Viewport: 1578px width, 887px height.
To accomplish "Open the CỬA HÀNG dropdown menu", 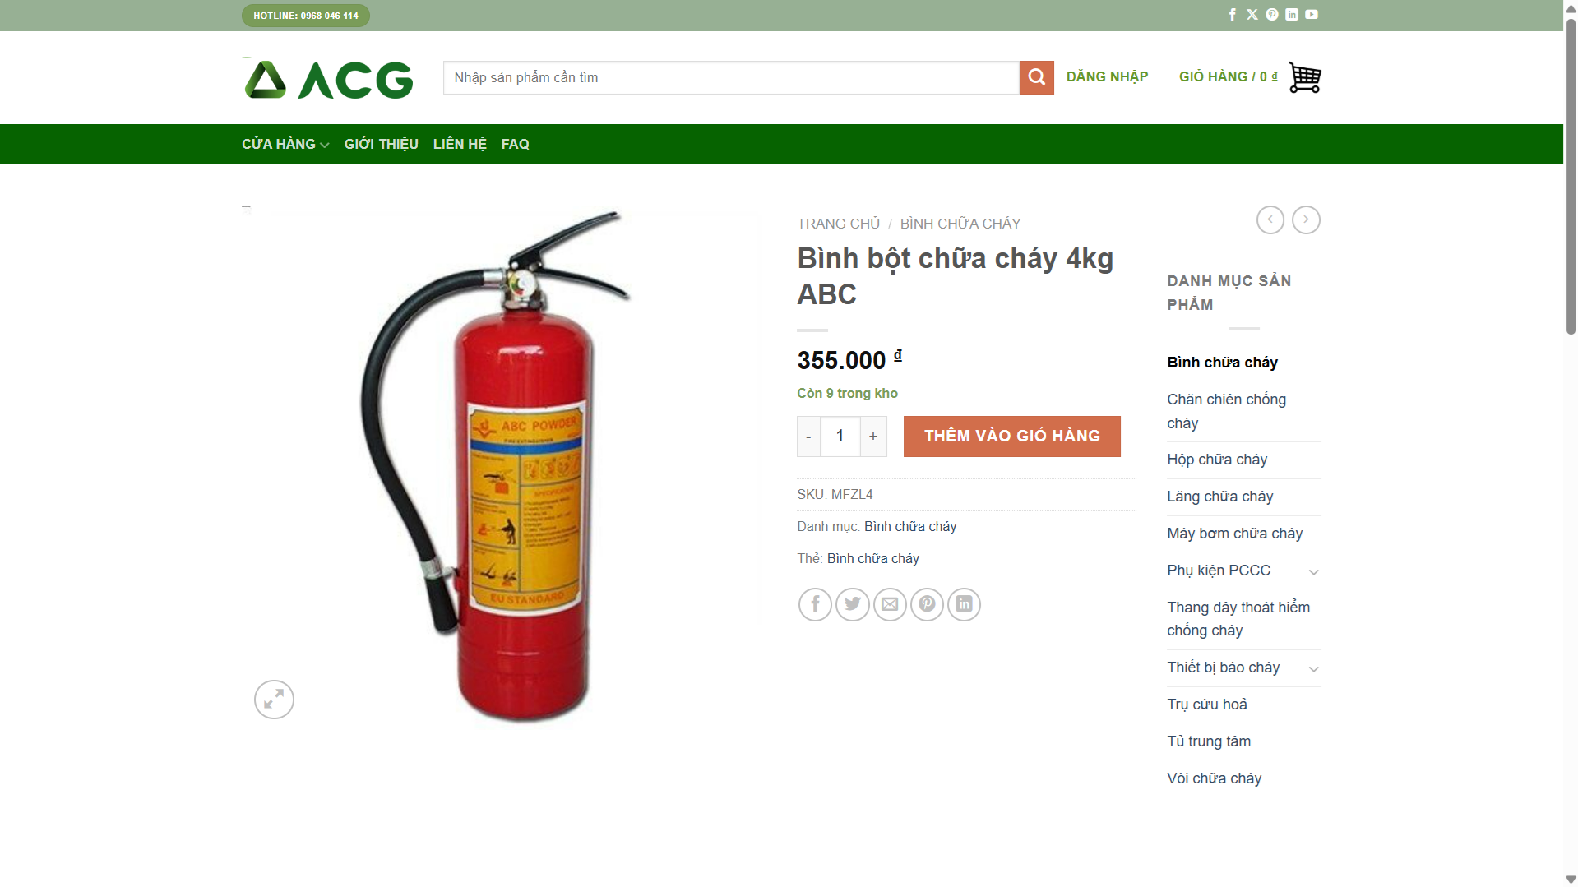I will point(285,144).
